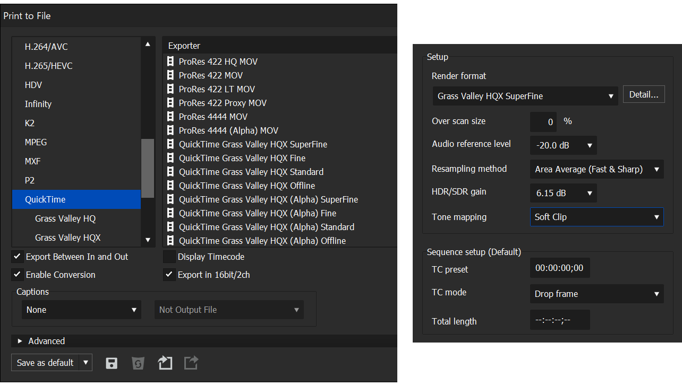Click the import preset icon

pyautogui.click(x=165, y=363)
